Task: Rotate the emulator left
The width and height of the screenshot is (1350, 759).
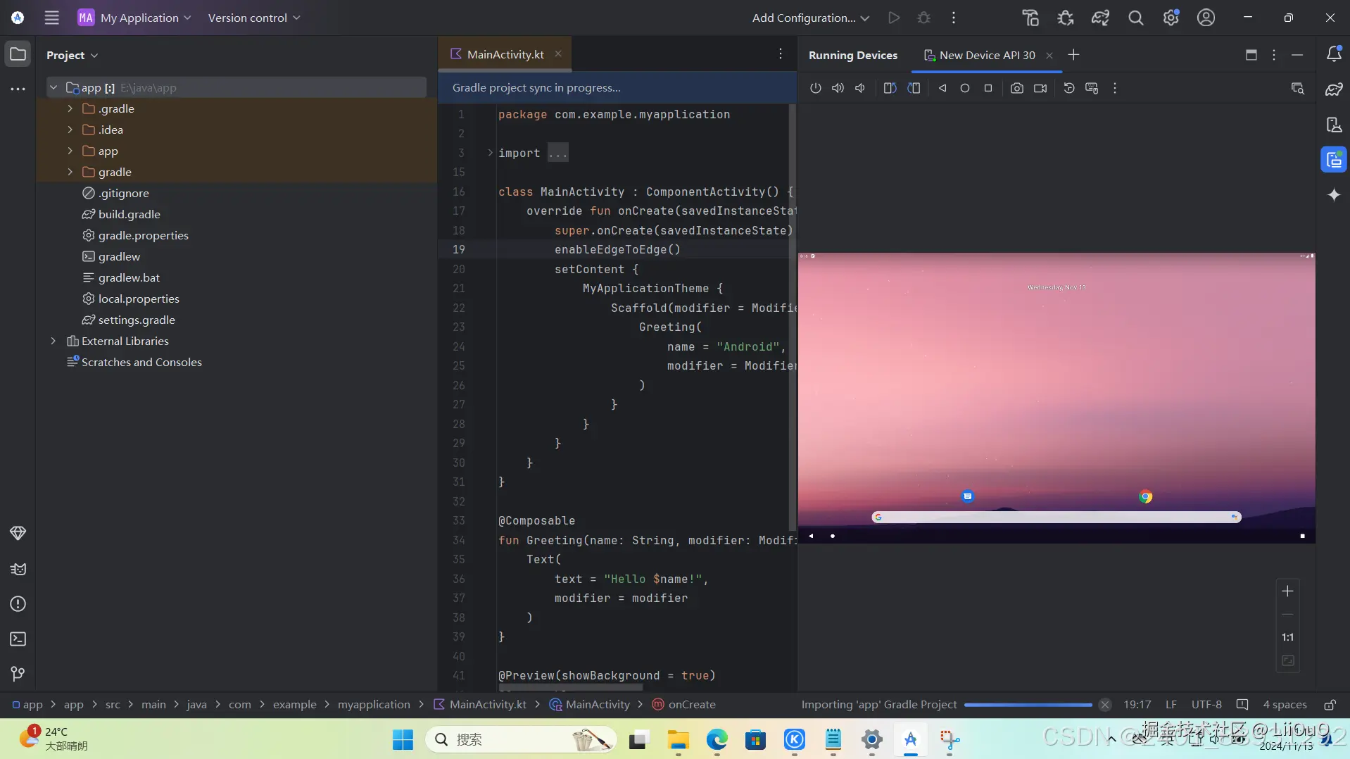Action: tap(890, 88)
